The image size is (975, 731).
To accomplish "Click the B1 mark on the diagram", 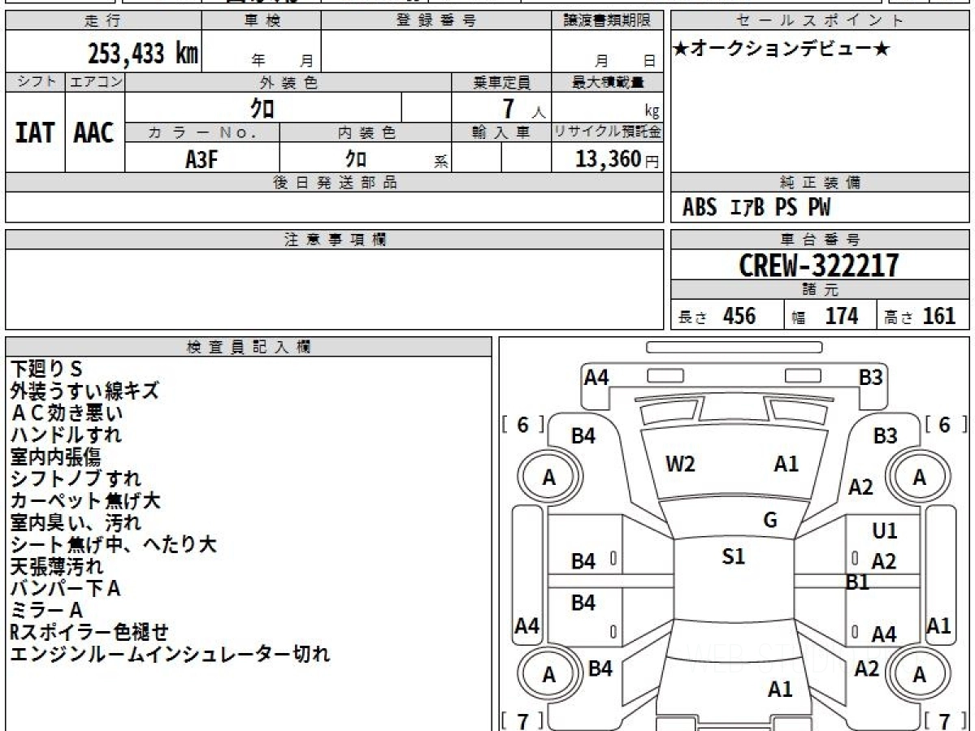I will [857, 582].
